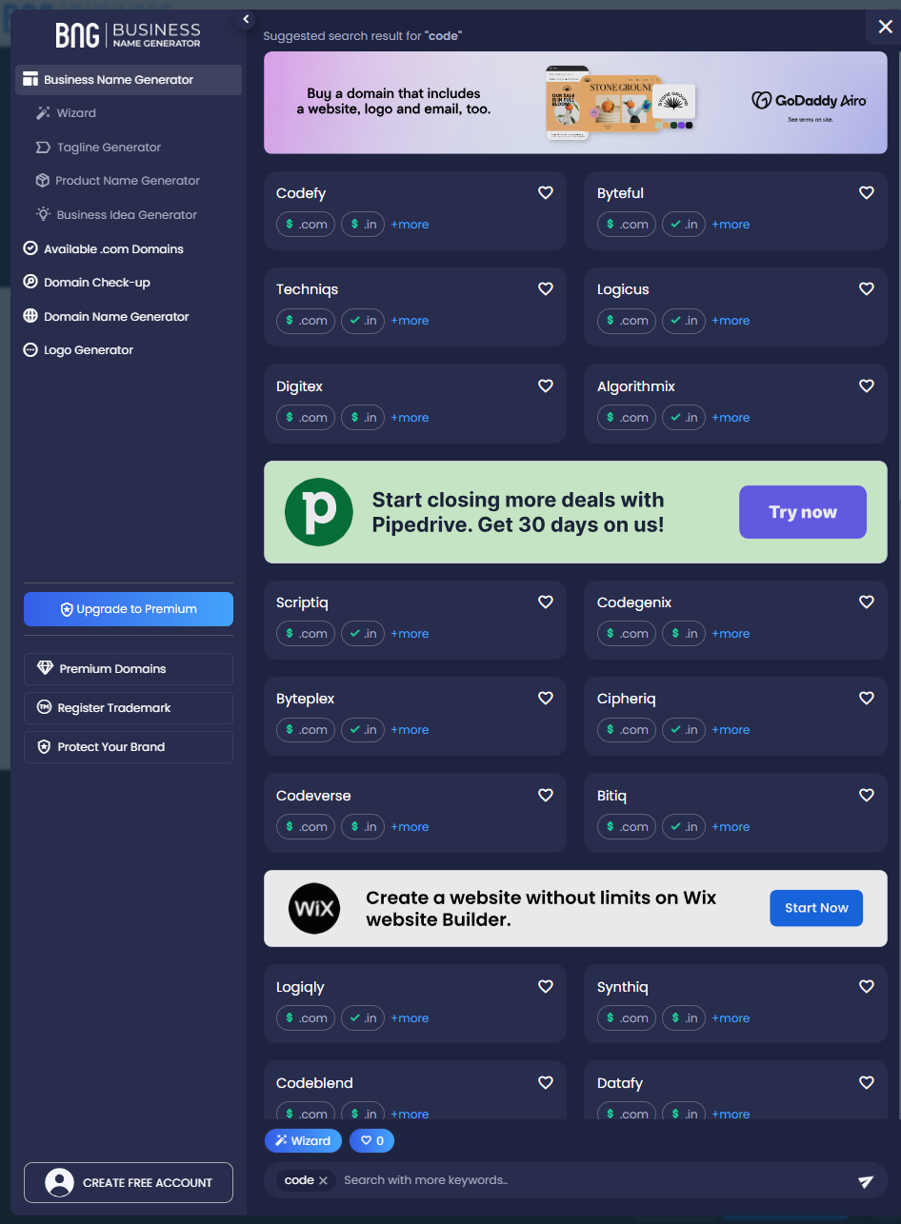Click the Domain Check-up sidebar icon
This screenshot has height=1224, width=901.
pyautogui.click(x=30, y=283)
